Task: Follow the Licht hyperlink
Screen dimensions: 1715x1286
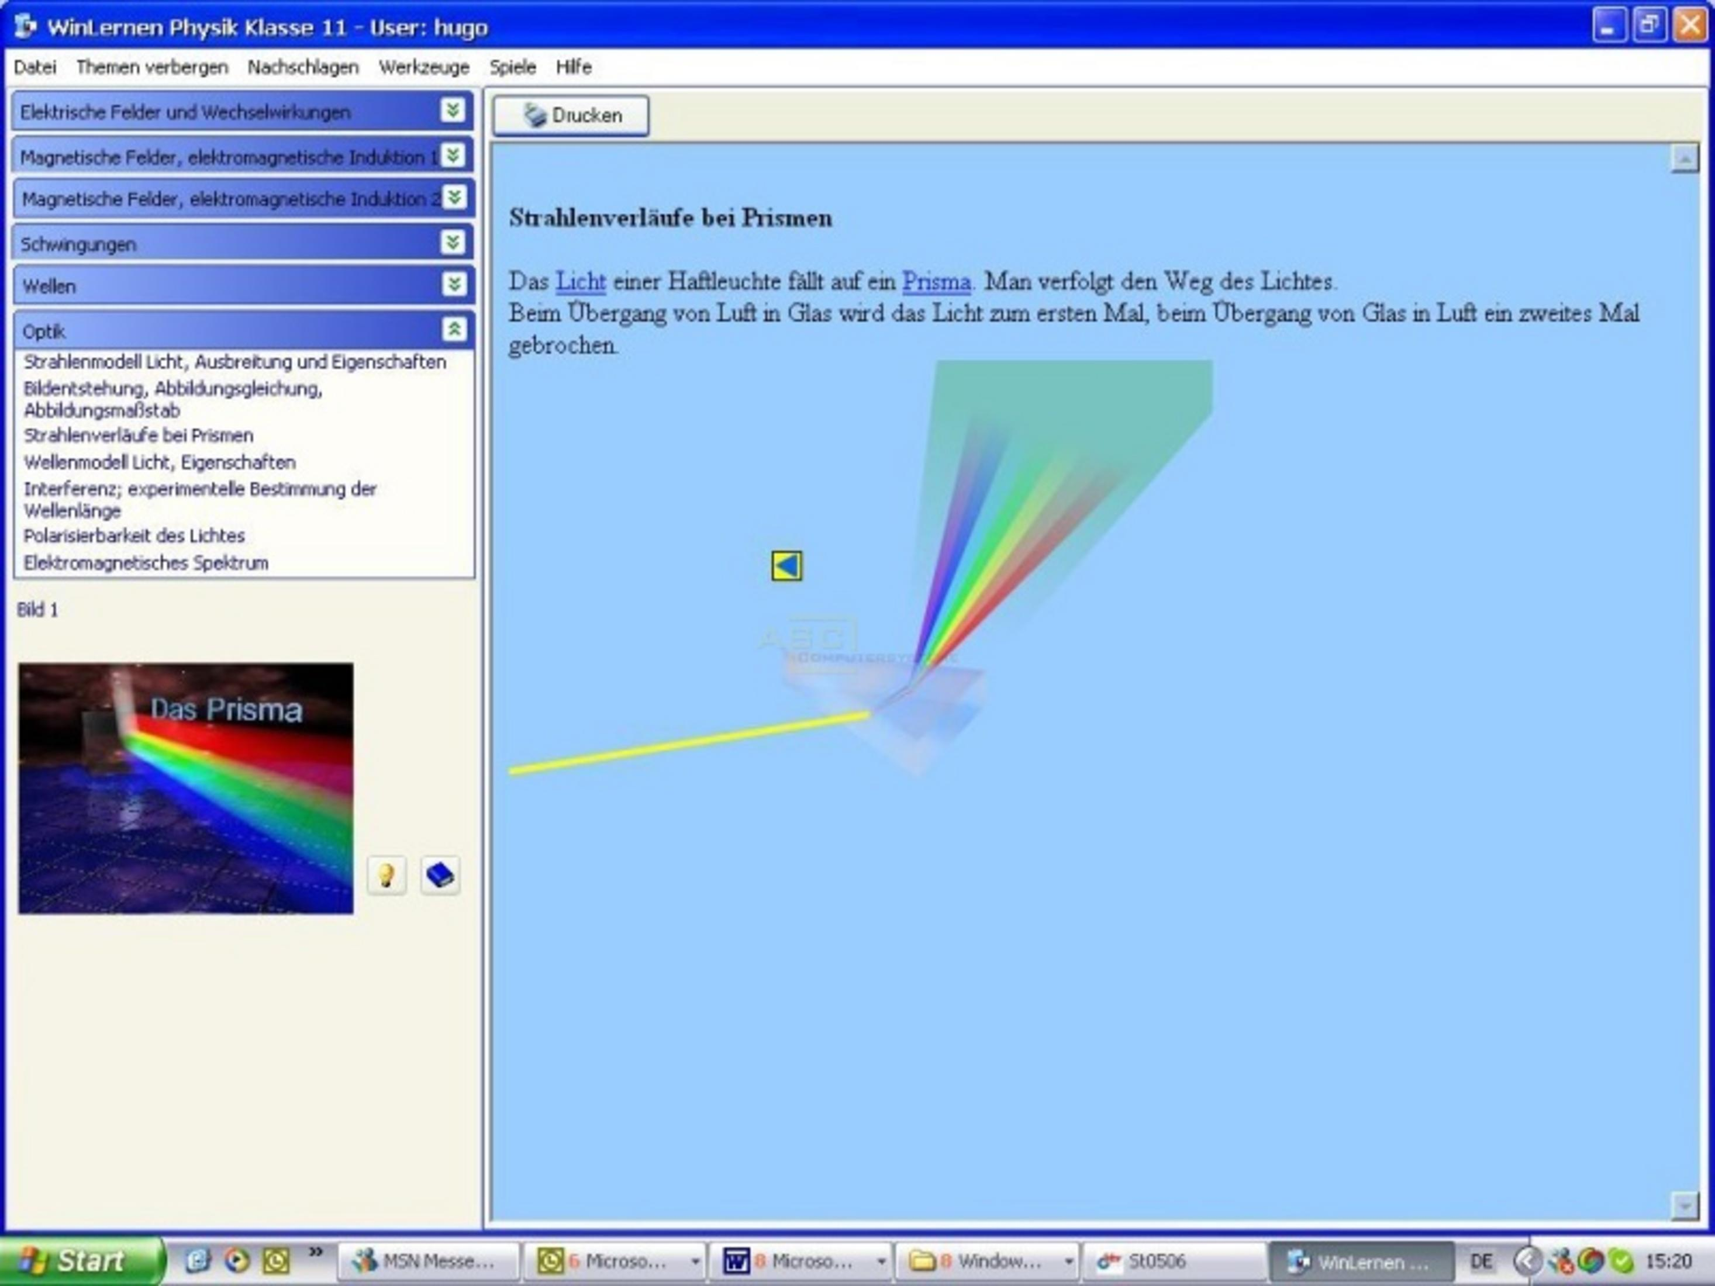Action: coord(581,281)
